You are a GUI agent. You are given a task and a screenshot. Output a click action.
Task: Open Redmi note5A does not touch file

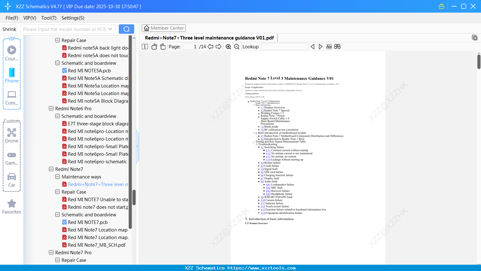pos(95,56)
